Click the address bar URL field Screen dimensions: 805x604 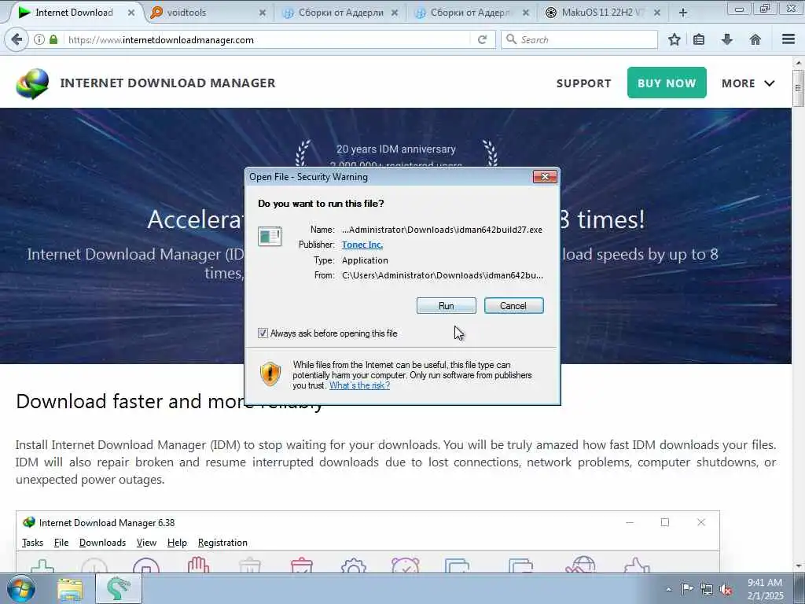coord(267,39)
